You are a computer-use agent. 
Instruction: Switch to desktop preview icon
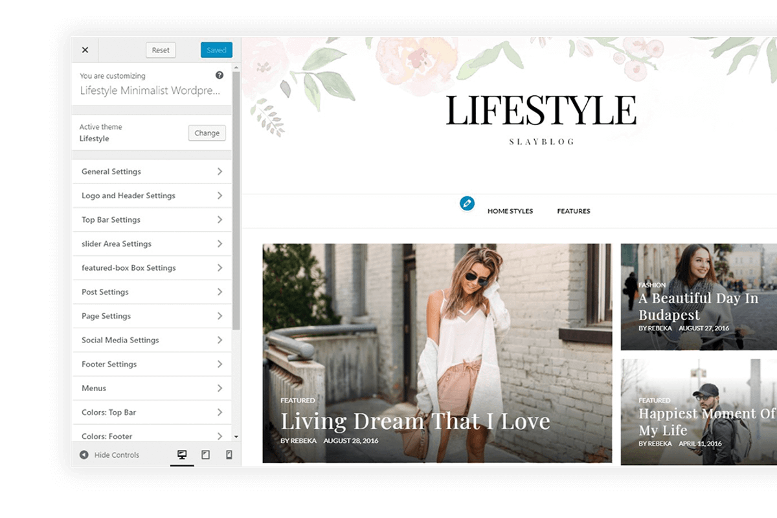[x=182, y=455]
